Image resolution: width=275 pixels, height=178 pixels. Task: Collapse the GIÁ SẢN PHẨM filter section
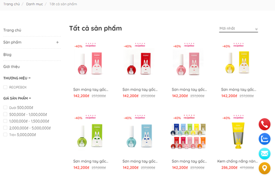30,98
